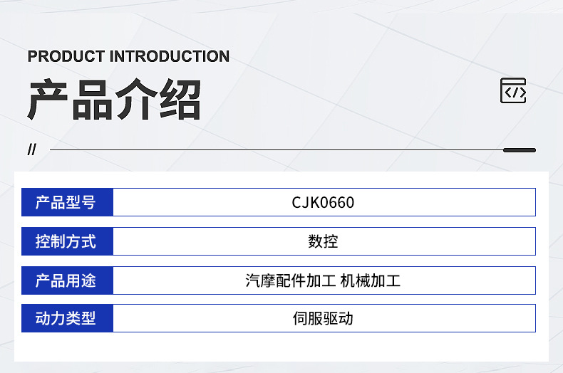
Task: Select the 产品用途 blue label cell
Action: pos(67,280)
